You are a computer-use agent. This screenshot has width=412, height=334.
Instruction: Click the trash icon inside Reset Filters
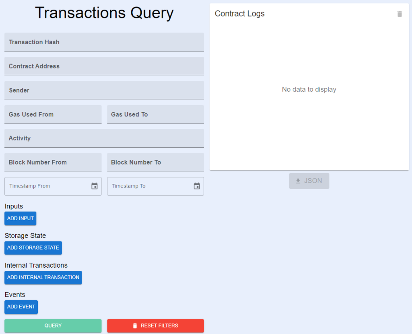[x=135, y=326]
